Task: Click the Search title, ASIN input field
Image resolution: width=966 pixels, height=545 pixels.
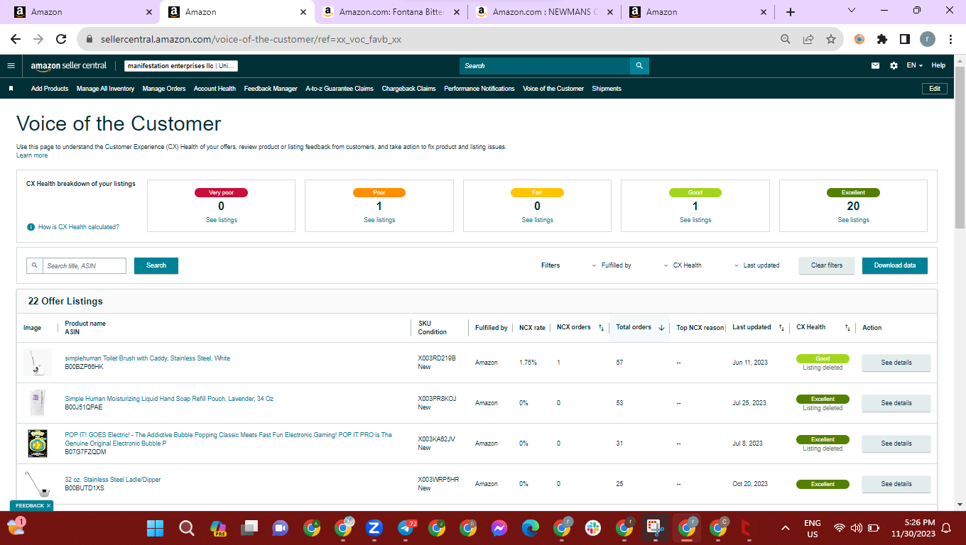Action: (85, 265)
